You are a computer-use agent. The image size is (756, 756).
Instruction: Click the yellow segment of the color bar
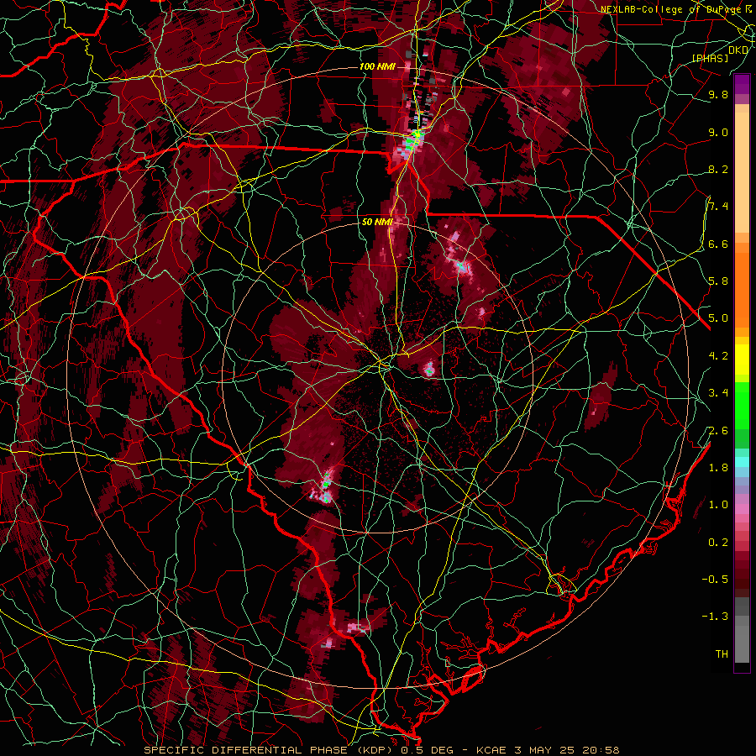[x=742, y=360]
